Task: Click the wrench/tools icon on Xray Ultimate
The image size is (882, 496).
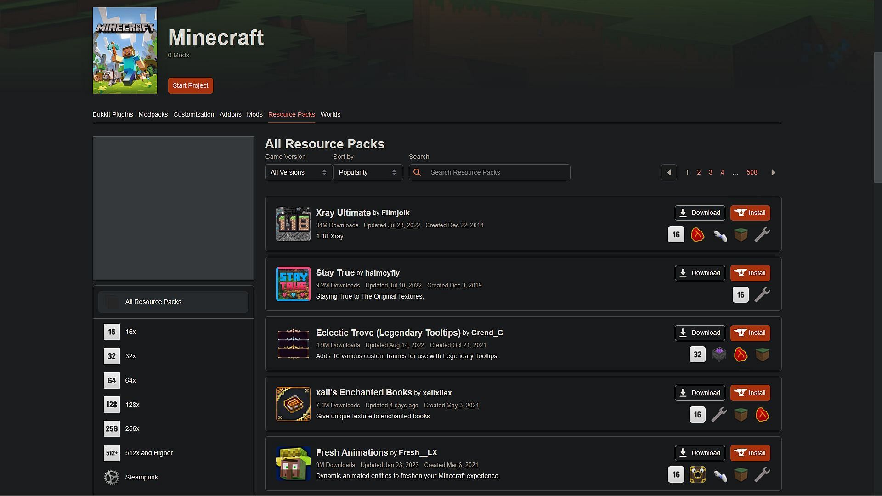Action: (x=762, y=235)
